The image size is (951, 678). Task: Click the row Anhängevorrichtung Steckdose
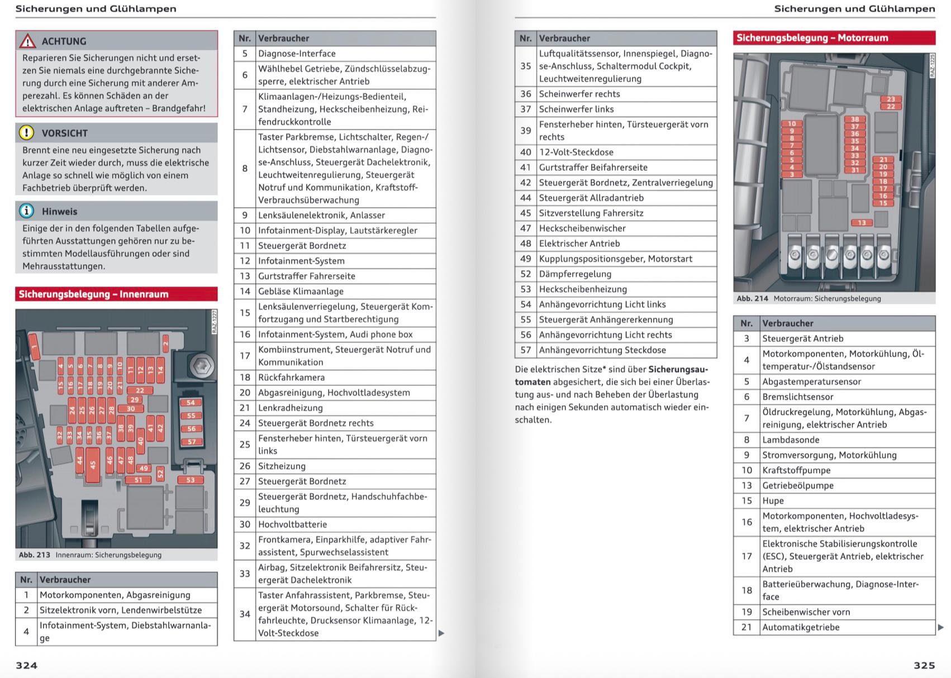point(616,350)
